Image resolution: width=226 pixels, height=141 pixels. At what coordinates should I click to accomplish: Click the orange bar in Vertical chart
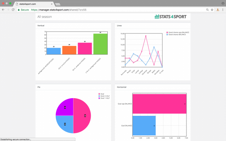69,50
